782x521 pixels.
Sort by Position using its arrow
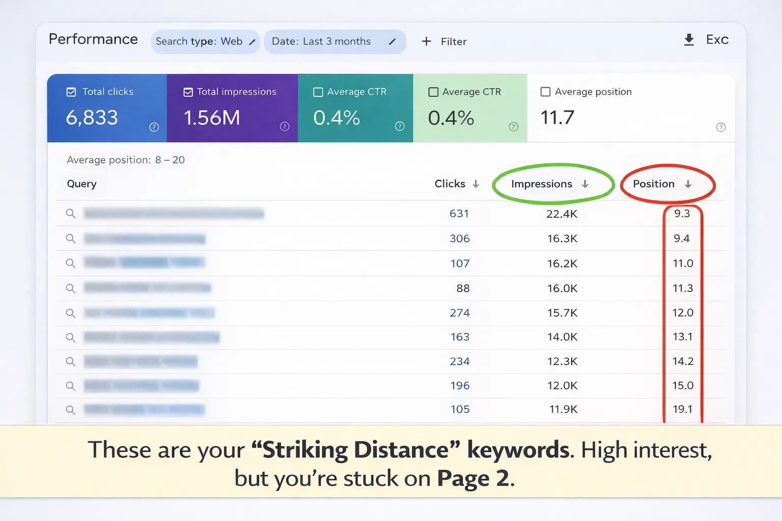(x=688, y=184)
